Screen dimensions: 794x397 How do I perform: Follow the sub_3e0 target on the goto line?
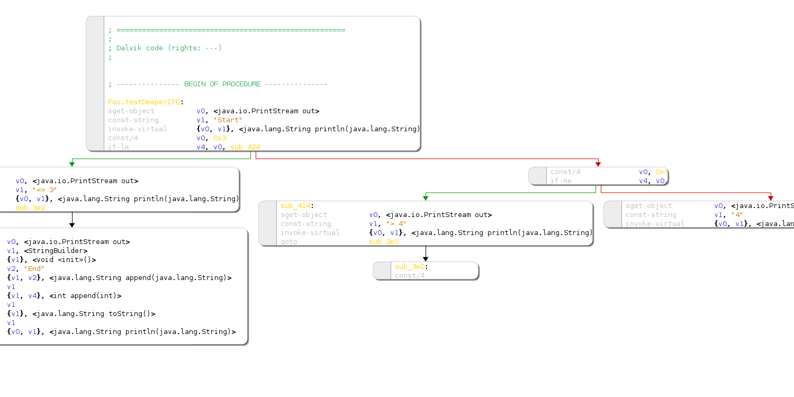384,242
